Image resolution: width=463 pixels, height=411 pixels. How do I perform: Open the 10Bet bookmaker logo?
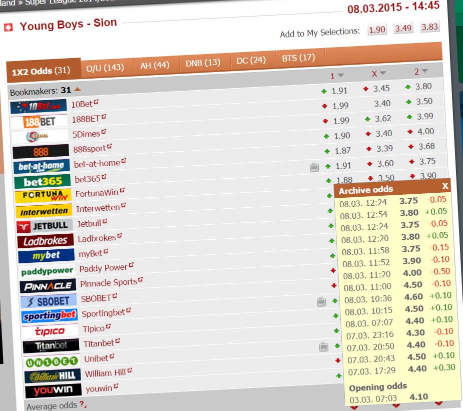point(39,106)
